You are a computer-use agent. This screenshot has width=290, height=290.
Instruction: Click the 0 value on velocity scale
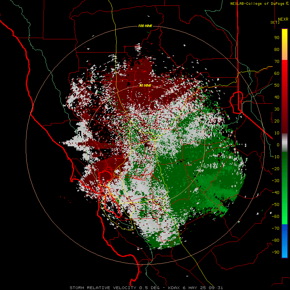click(278, 145)
